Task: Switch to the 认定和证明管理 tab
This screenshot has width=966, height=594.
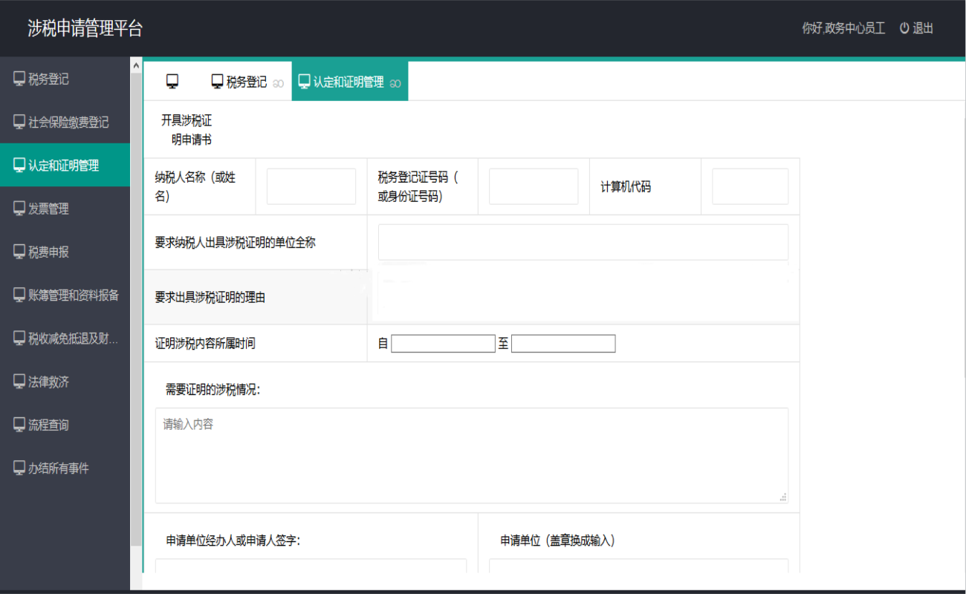Action: tap(350, 82)
